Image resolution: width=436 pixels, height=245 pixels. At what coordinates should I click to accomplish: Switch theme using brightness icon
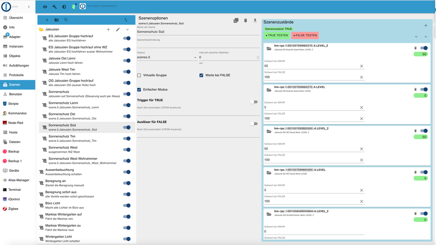pos(64,7)
